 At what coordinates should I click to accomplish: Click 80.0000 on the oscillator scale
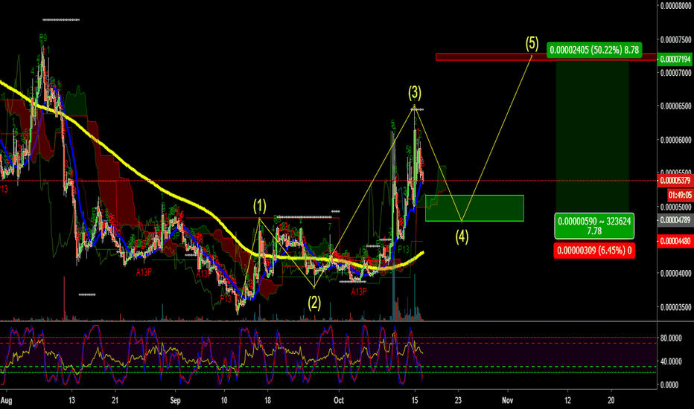pyautogui.click(x=670, y=338)
